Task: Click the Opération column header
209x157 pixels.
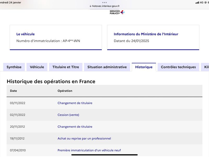Action: point(65,91)
